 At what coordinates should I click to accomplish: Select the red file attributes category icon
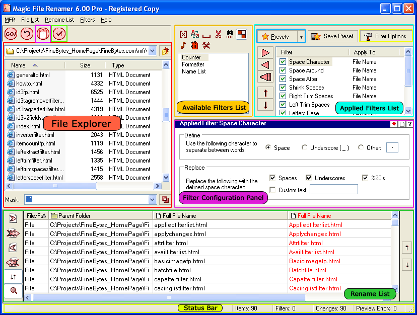tap(194, 45)
